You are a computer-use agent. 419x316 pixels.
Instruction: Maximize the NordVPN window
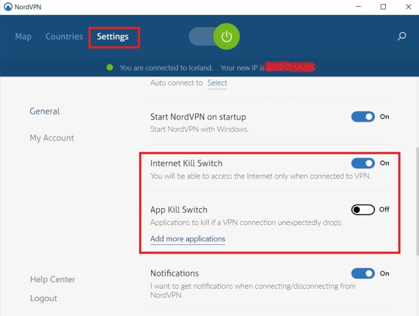pos(383,7)
